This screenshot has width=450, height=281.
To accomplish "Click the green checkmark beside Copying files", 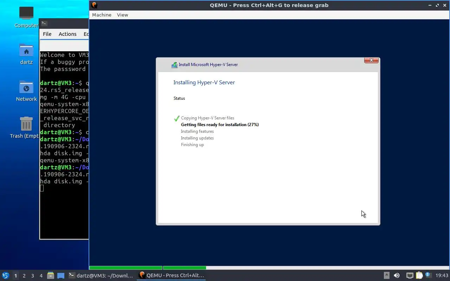I will coord(176,118).
